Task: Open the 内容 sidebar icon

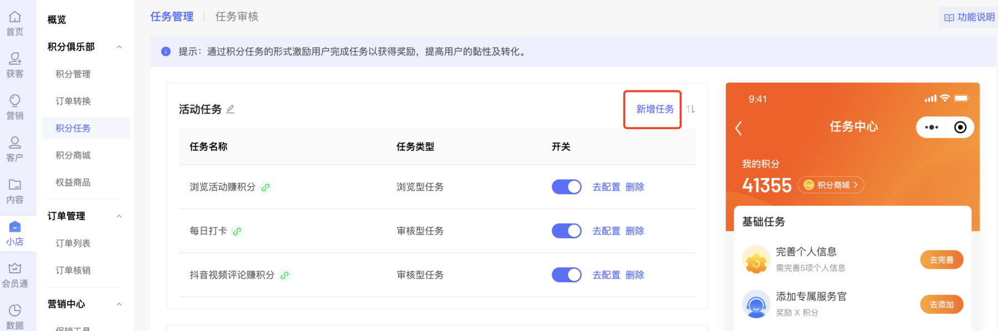Action: pyautogui.click(x=15, y=192)
